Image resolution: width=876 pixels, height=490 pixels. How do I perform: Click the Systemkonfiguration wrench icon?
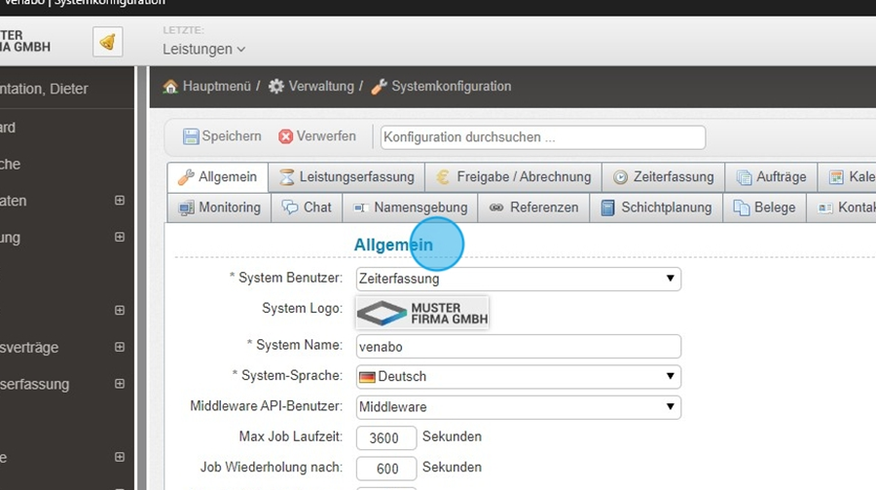coord(380,87)
